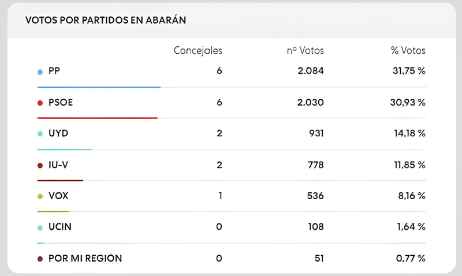The image size is (462, 276).
Task: Click the blue dot beside PP
Action: (40, 72)
